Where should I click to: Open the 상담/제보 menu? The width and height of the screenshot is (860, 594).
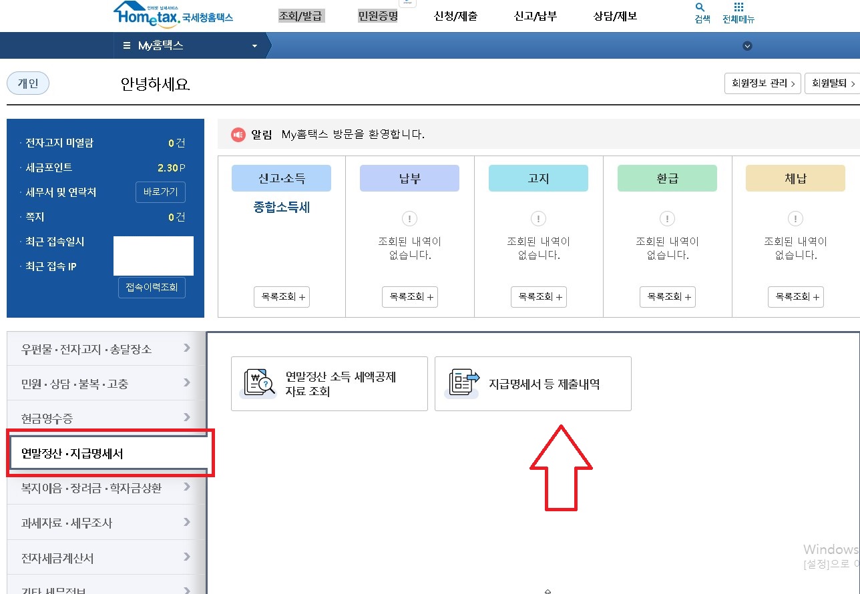(x=614, y=16)
